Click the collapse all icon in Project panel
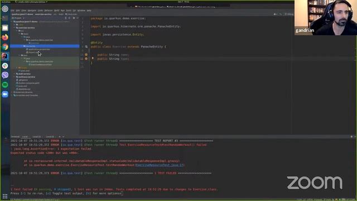 pyautogui.click(x=69, y=18)
